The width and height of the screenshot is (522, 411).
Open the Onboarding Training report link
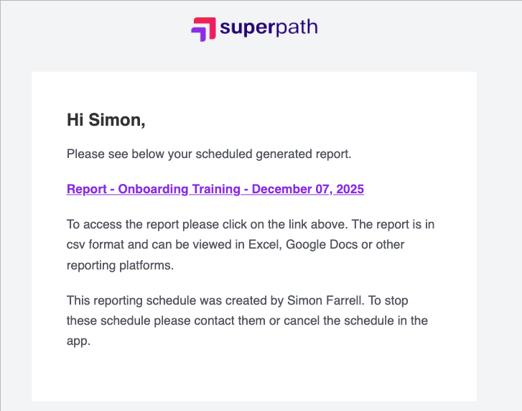tap(215, 189)
